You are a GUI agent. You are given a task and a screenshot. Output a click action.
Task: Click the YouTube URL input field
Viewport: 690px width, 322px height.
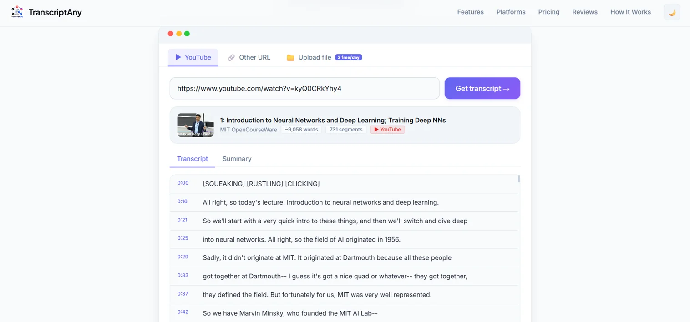click(x=304, y=88)
